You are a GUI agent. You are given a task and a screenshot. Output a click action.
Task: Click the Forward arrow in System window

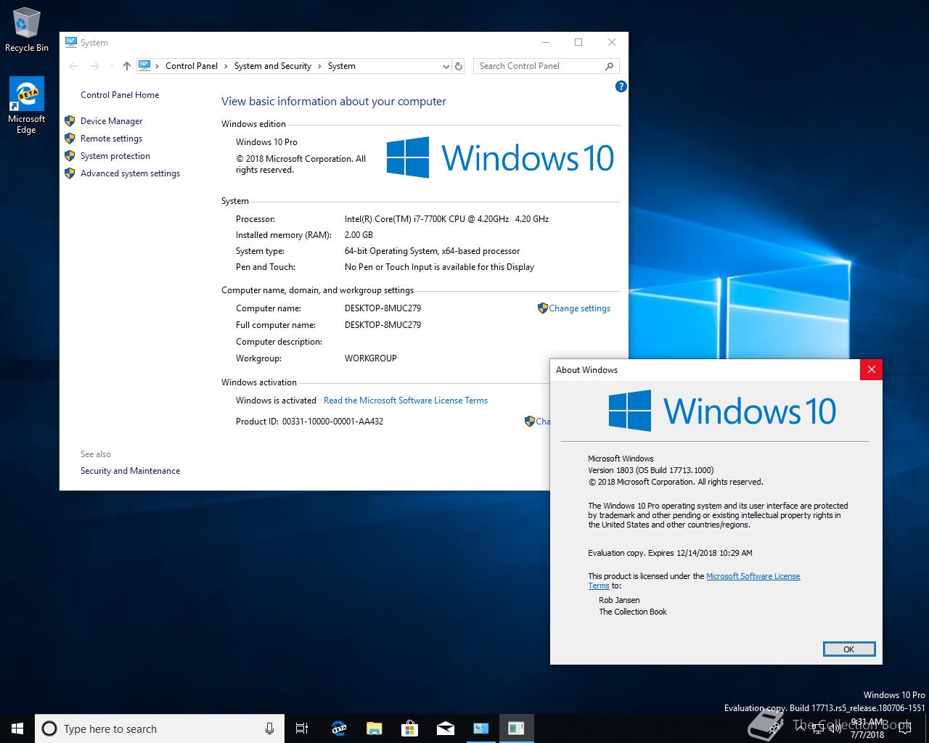coord(95,66)
